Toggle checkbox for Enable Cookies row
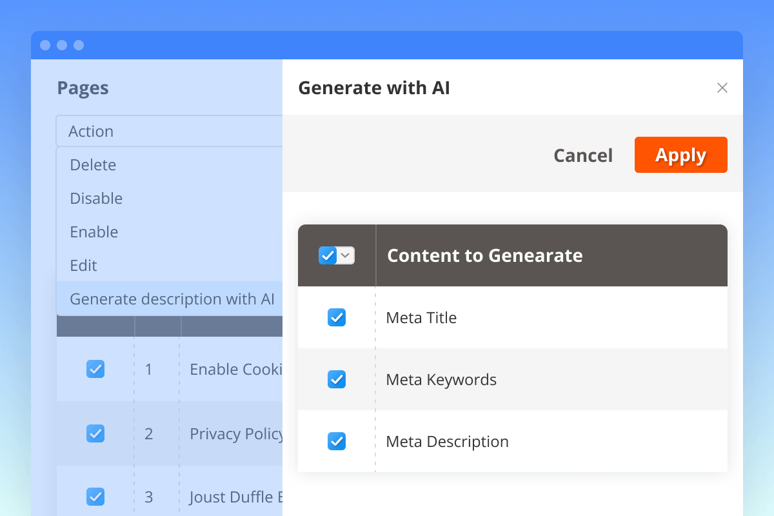774x516 pixels. pyautogui.click(x=95, y=369)
